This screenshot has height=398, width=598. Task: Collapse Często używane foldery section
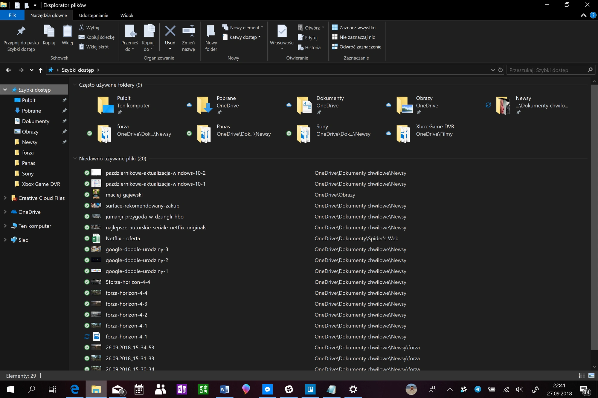[x=75, y=85]
